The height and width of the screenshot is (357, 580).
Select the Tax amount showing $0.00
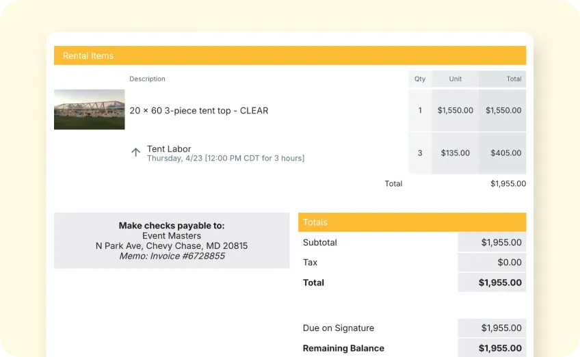[x=492, y=262]
